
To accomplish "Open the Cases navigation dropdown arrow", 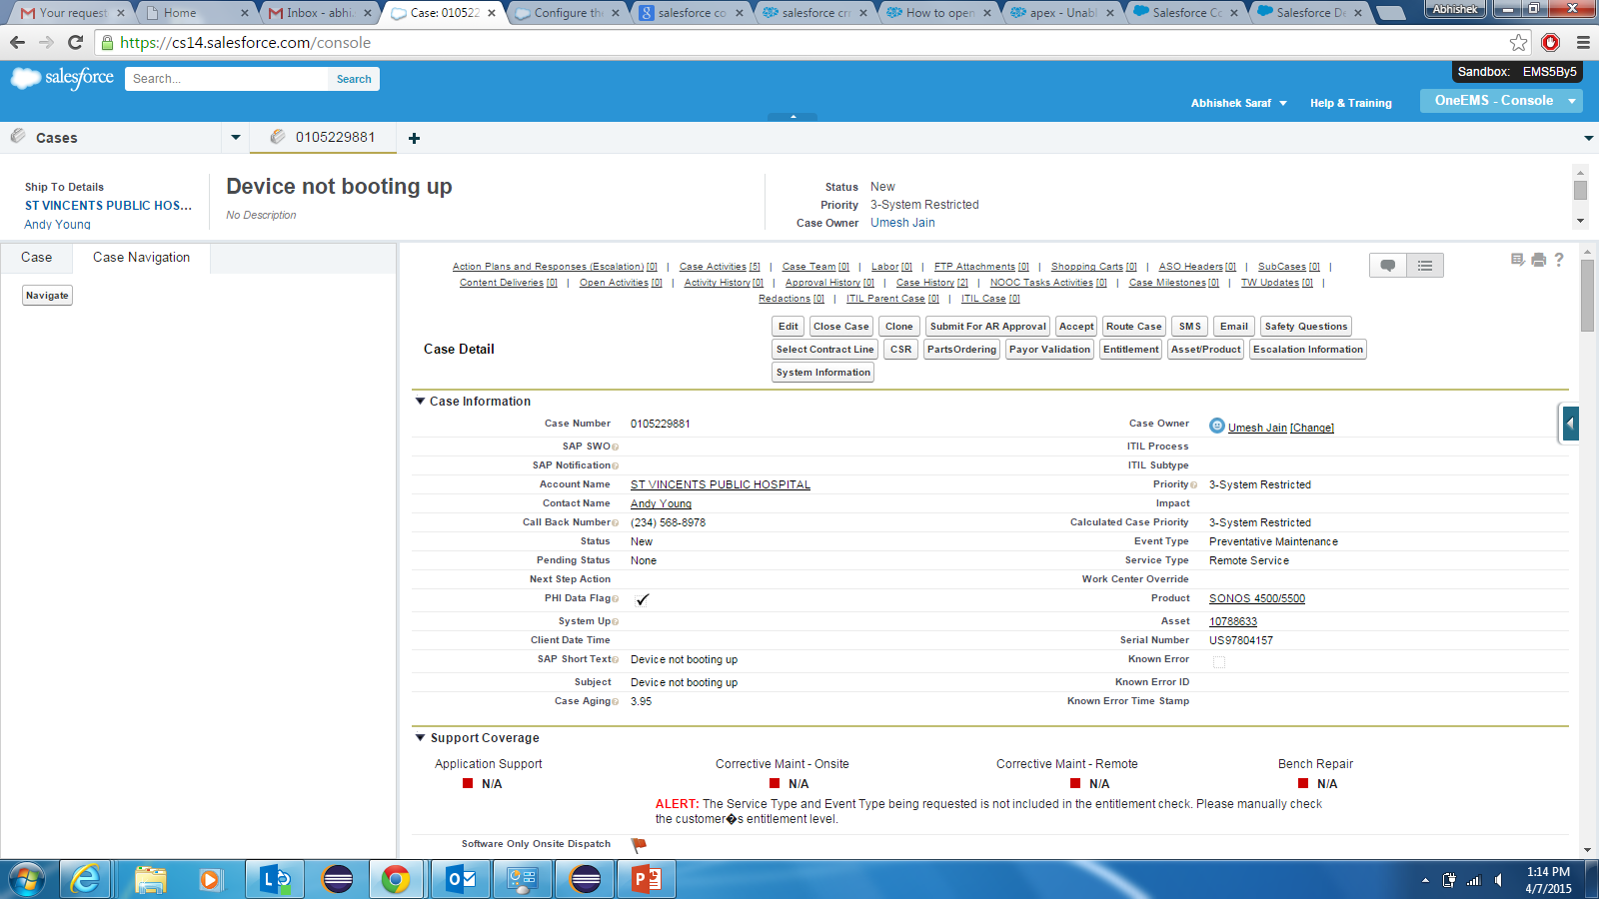I will pyautogui.click(x=236, y=138).
